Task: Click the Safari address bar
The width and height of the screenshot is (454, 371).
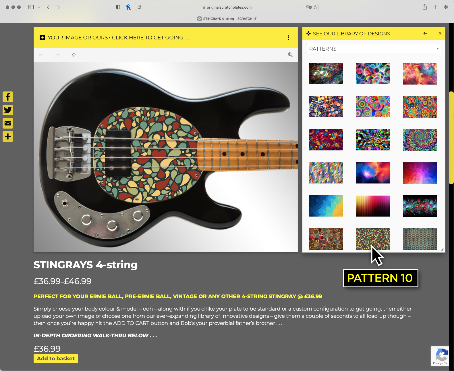Action: 227,7
